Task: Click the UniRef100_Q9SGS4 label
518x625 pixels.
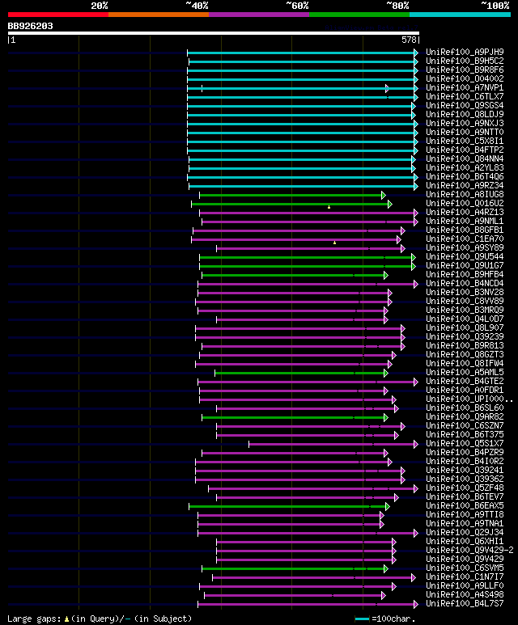Action: (465, 105)
